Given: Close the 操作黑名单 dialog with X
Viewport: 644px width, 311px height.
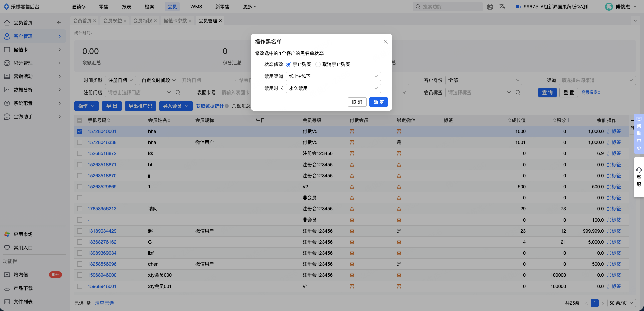Looking at the screenshot, I should point(386,42).
